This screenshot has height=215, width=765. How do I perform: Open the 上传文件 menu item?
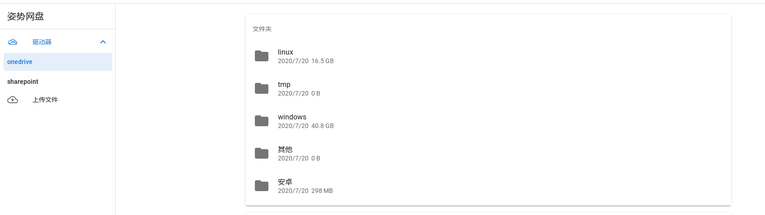tap(45, 100)
